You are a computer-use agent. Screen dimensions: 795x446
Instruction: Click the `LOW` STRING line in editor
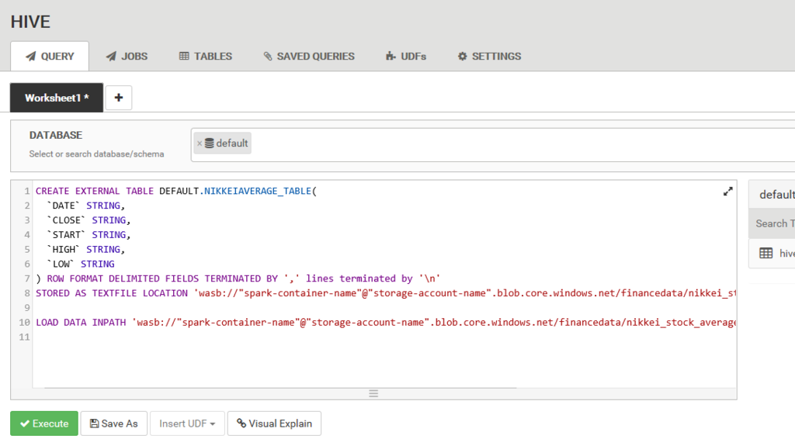click(81, 264)
